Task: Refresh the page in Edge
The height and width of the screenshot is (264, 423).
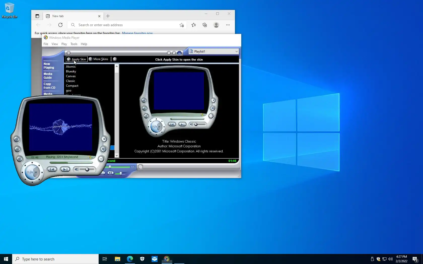Action: click(60, 25)
